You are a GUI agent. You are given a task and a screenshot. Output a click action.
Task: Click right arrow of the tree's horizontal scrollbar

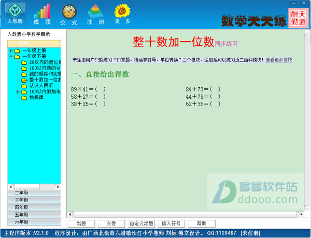59,187
